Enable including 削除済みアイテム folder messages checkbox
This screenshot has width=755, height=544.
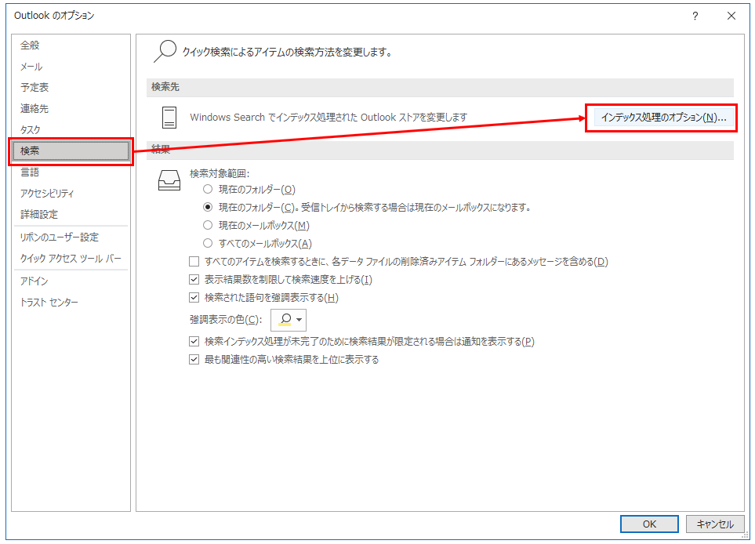click(194, 261)
